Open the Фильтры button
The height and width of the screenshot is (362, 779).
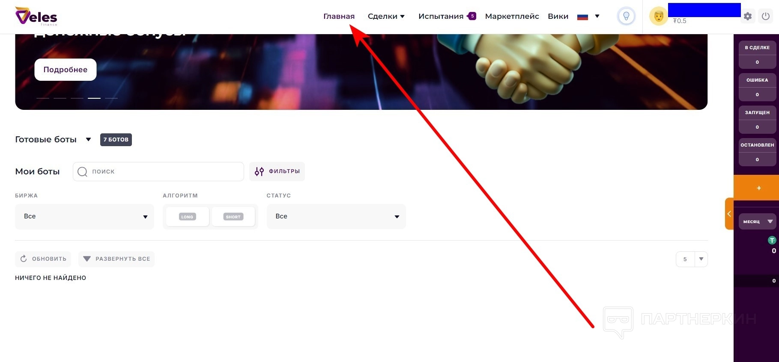click(x=277, y=171)
